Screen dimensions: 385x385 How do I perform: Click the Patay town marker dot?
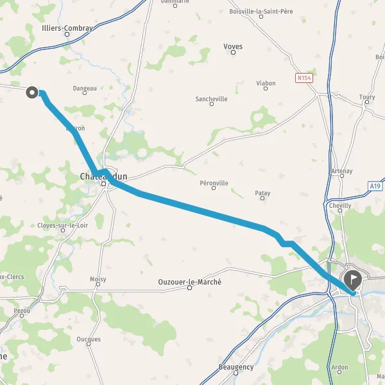click(x=262, y=198)
